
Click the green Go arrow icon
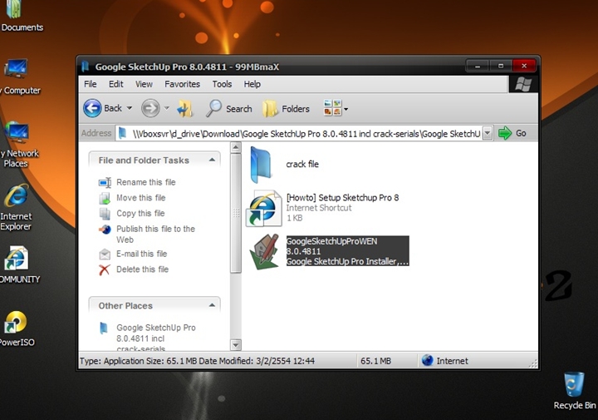pos(505,133)
